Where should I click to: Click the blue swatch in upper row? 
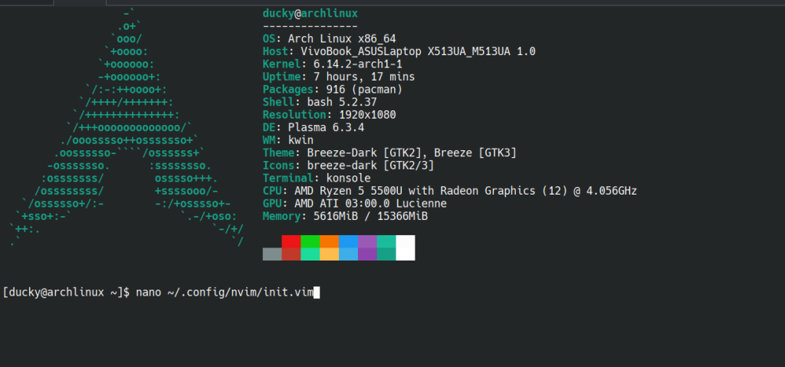[x=348, y=241]
